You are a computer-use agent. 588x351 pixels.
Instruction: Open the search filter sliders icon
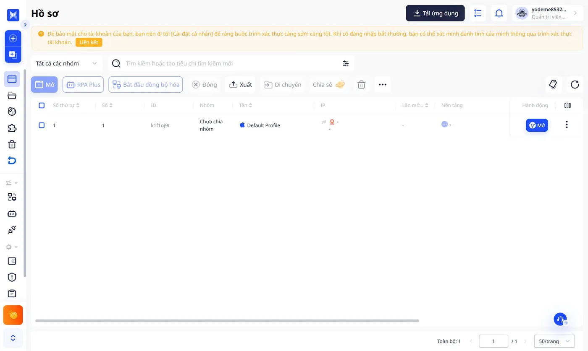coord(346,63)
